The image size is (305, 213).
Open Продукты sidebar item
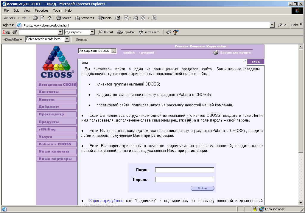tap(57, 122)
